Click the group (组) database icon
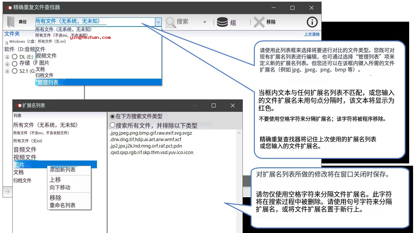415x233 pixels. [x=222, y=22]
